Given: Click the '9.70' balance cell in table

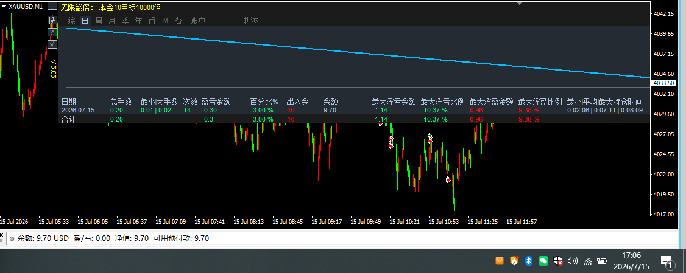Looking at the screenshot, I should (330, 110).
